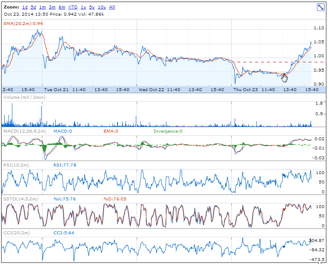
Task: Click the EMA:0 value text
Action: pos(111,131)
